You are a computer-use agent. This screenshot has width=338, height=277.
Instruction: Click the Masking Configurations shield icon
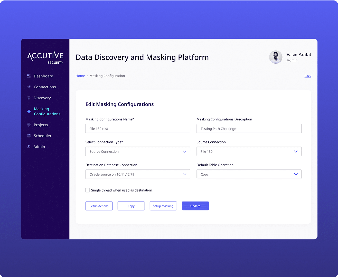[29, 111]
